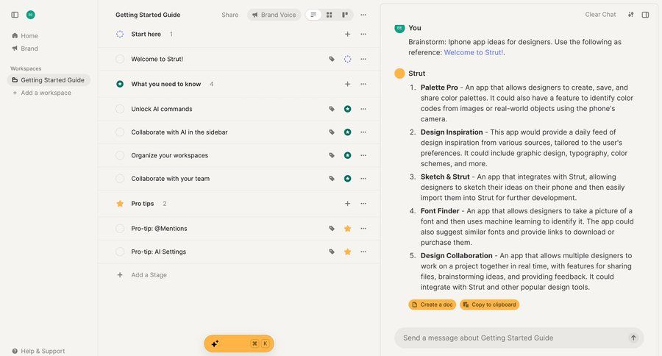
Task: Open workspace header more options
Action: coord(363,15)
